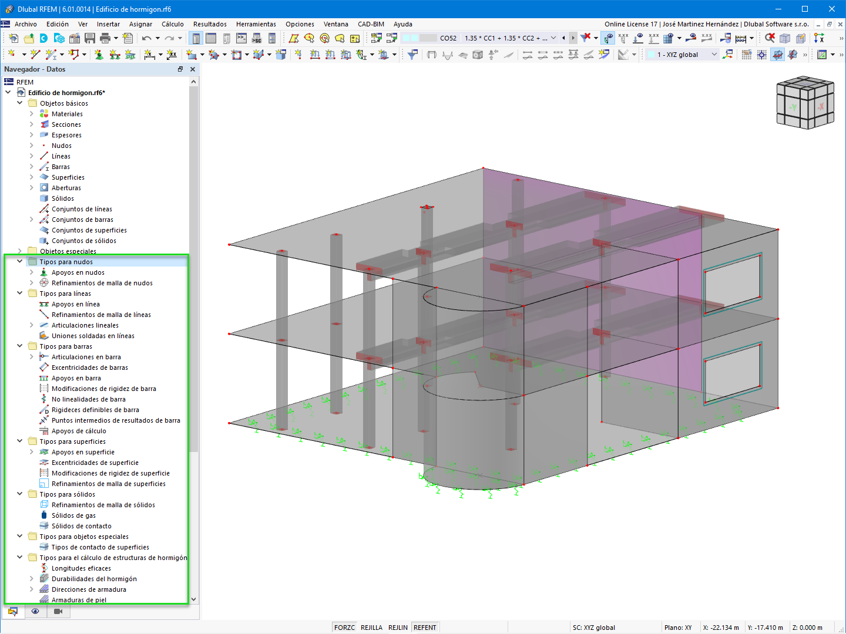
Task: Go to next load combination arrow
Action: click(x=573, y=38)
